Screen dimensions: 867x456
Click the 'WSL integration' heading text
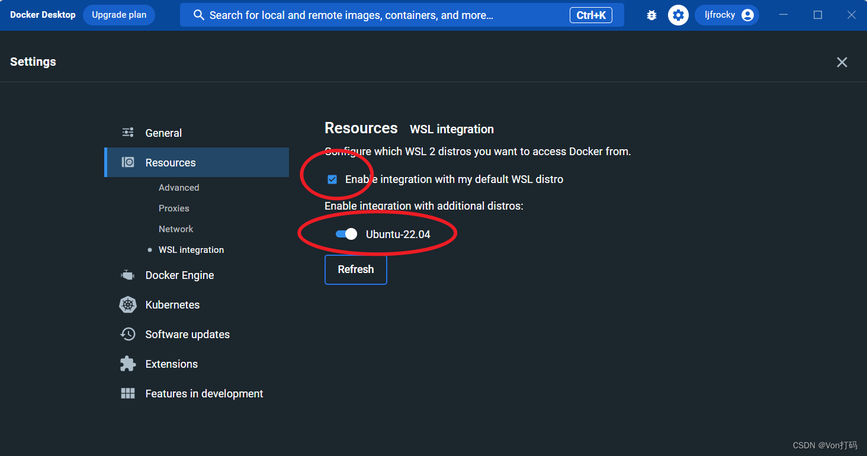tap(452, 129)
